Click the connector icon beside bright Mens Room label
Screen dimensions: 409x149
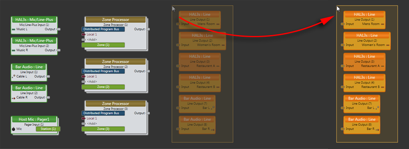[x=382, y=24]
